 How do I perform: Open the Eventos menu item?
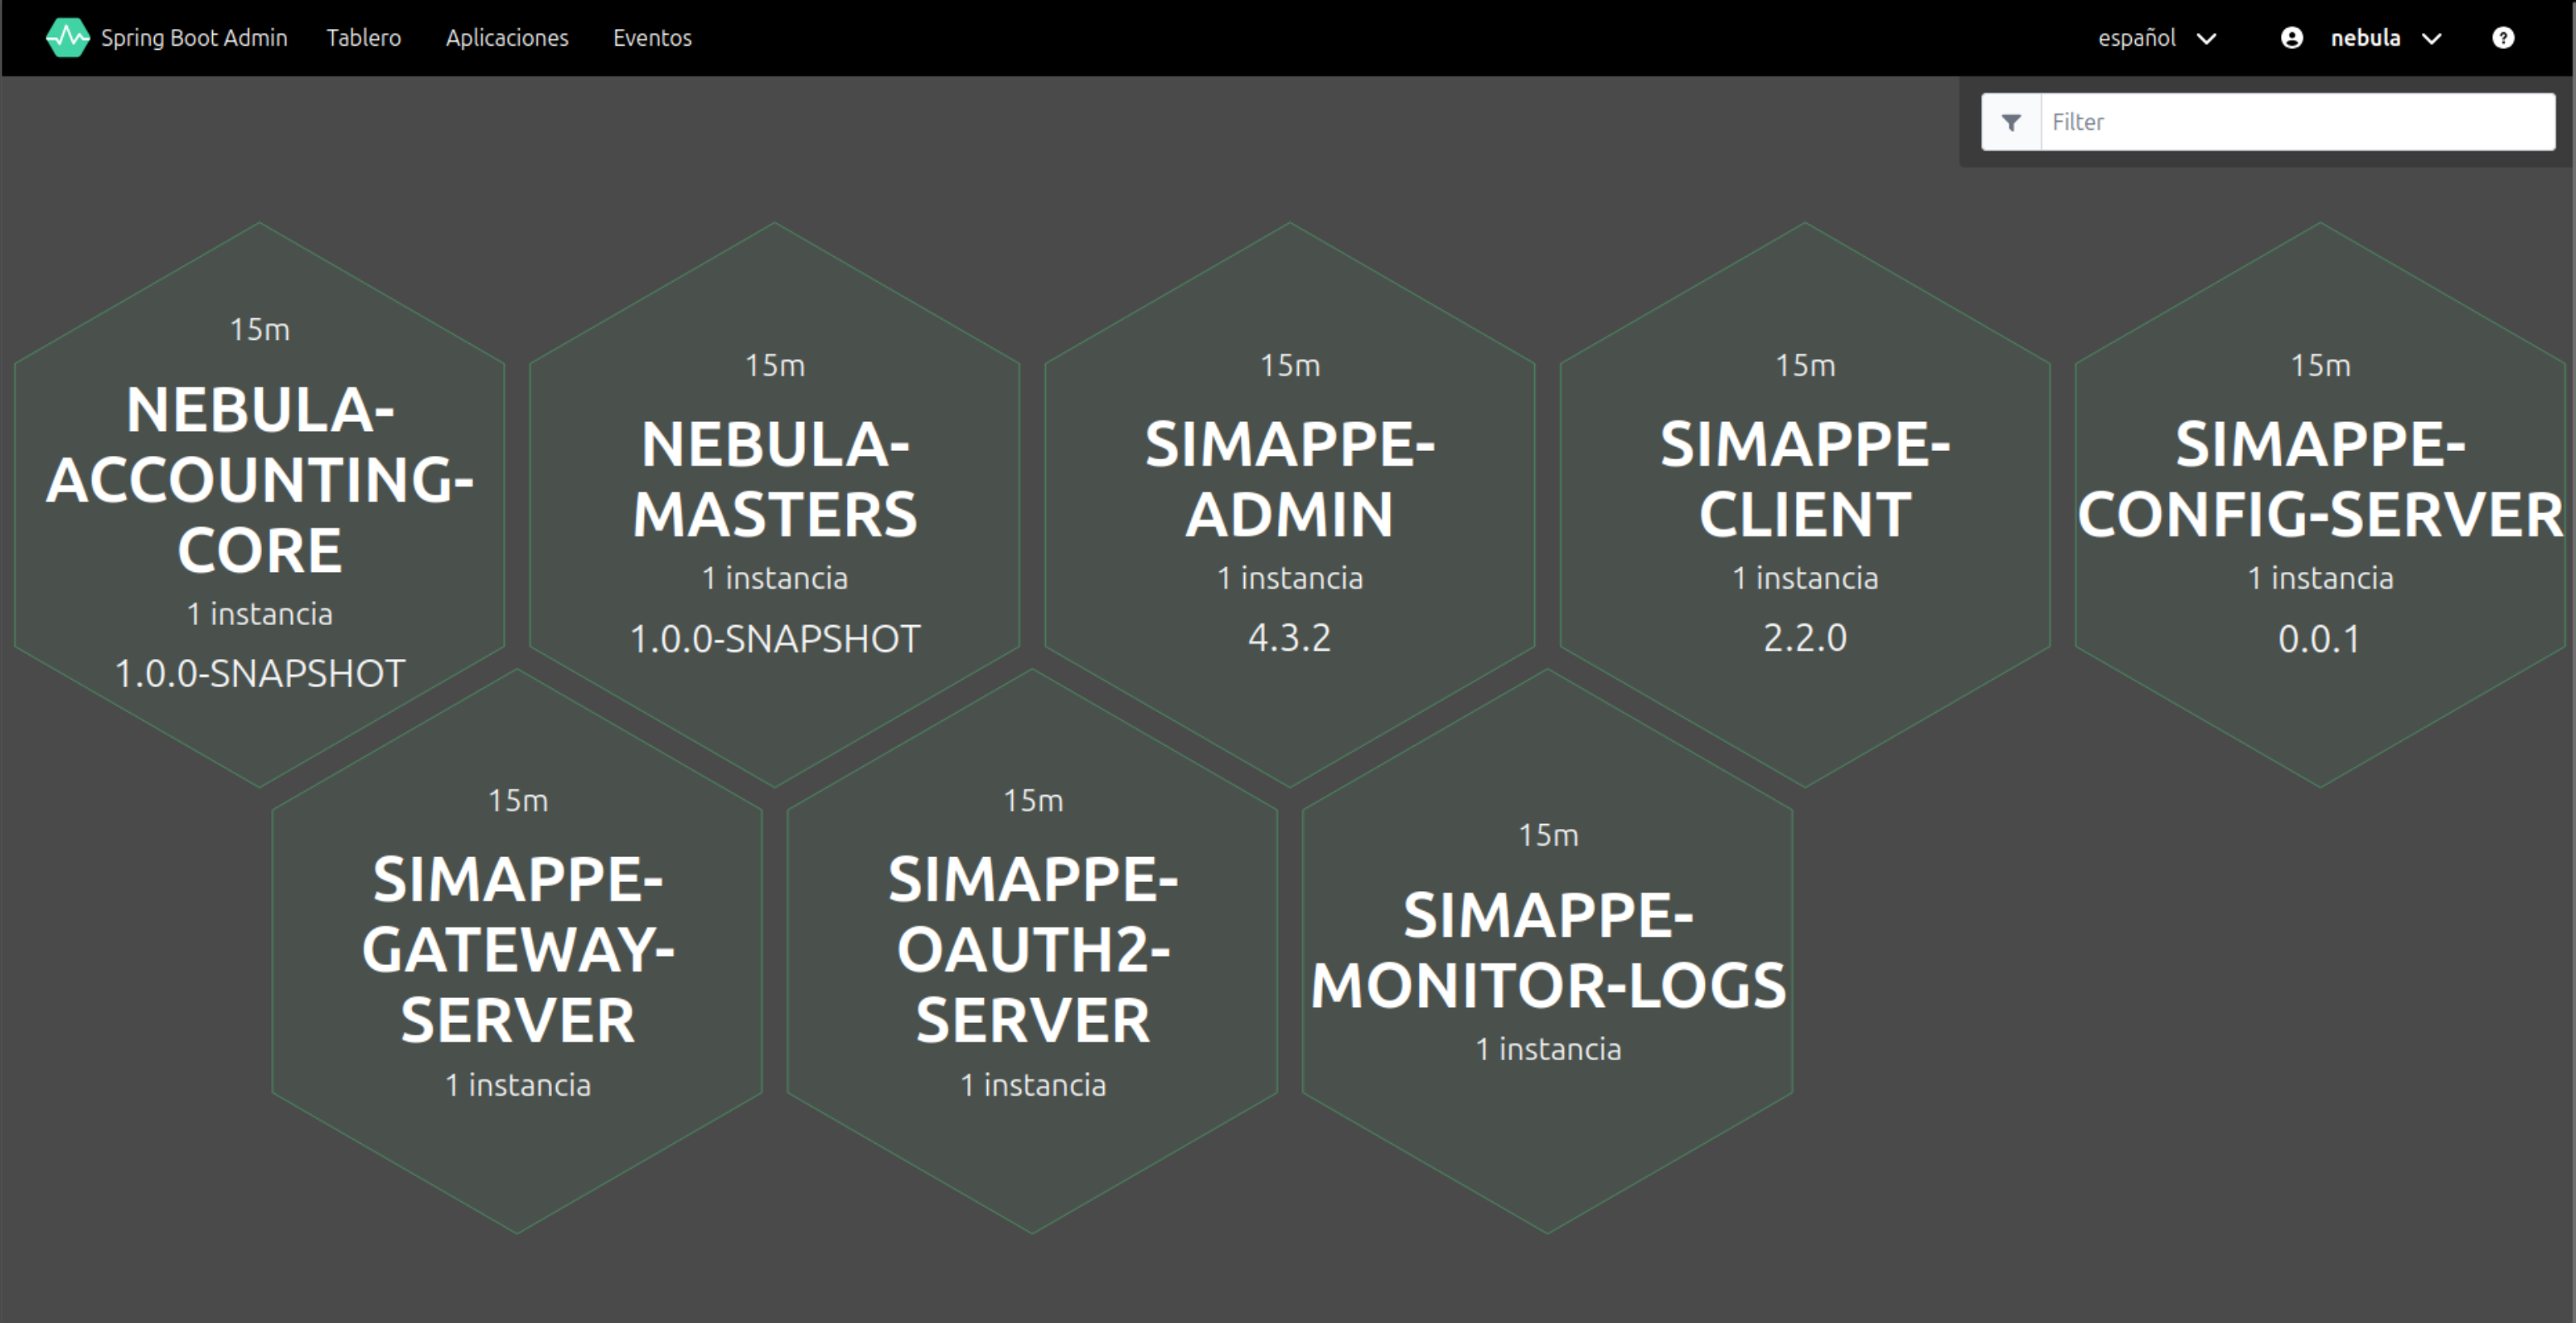point(652,38)
